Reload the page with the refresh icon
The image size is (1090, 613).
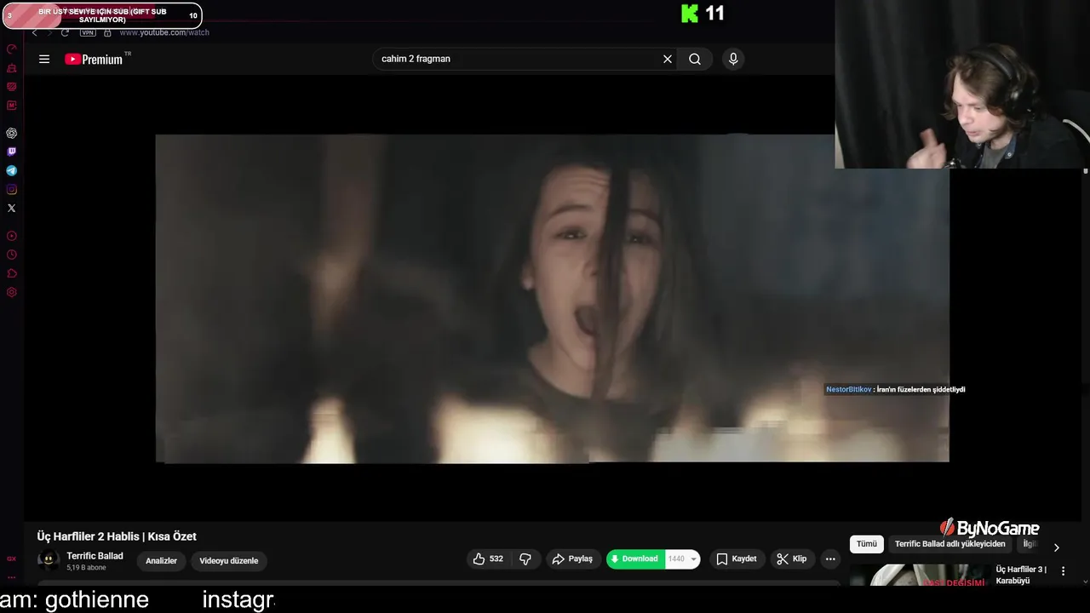click(x=65, y=32)
